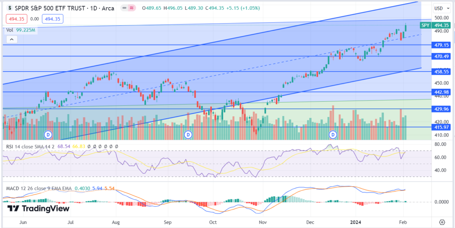The width and height of the screenshot is (455, 228).
Task: Select the 429.96 horizontal line price label
Action: (x=441, y=109)
